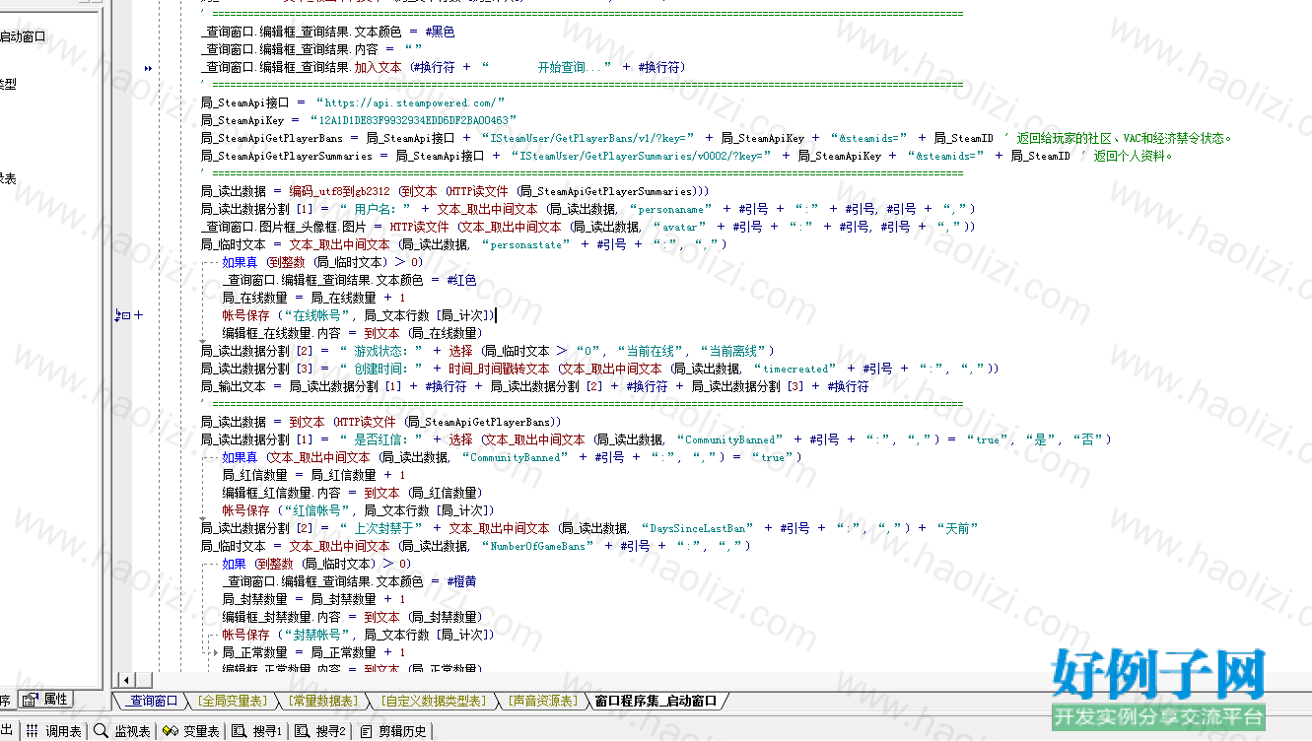Click the "timecreated" string literal
This screenshot has height=741, width=1312.
coord(795,369)
